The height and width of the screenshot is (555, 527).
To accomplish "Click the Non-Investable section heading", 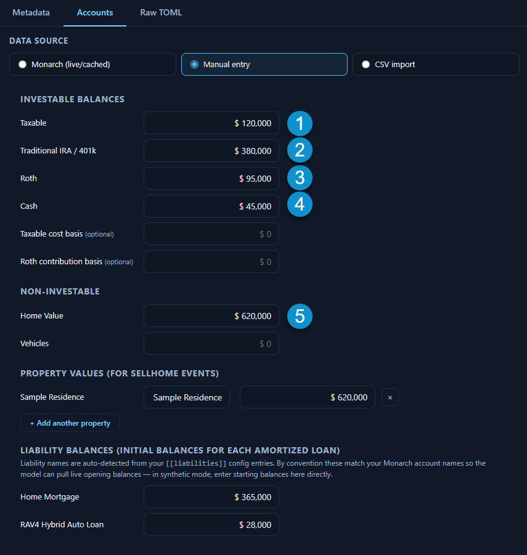I will pos(60,291).
